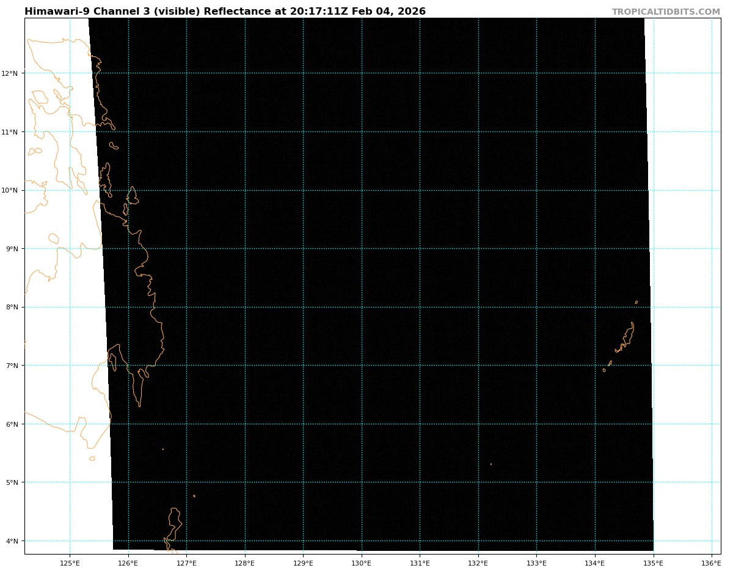Click the grid intersection at 133°E 6°N
Image resolution: width=733 pixels, height=568 pixels.
tap(536, 424)
